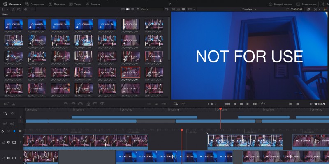The image size is (329, 164).
Task: Open the fast review playback icon
Action: tap(176, 104)
